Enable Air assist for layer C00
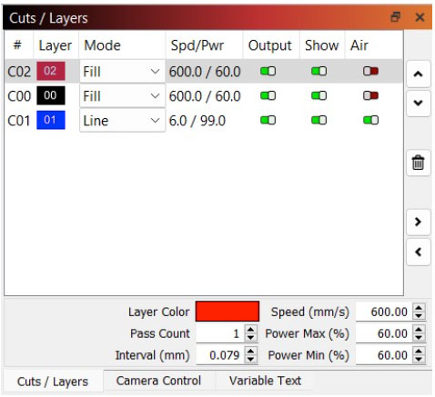The height and width of the screenshot is (397, 435). (370, 95)
